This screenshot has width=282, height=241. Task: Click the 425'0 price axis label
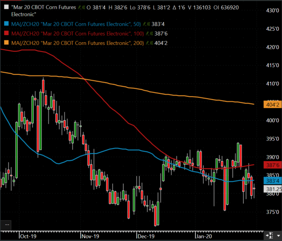273,29
